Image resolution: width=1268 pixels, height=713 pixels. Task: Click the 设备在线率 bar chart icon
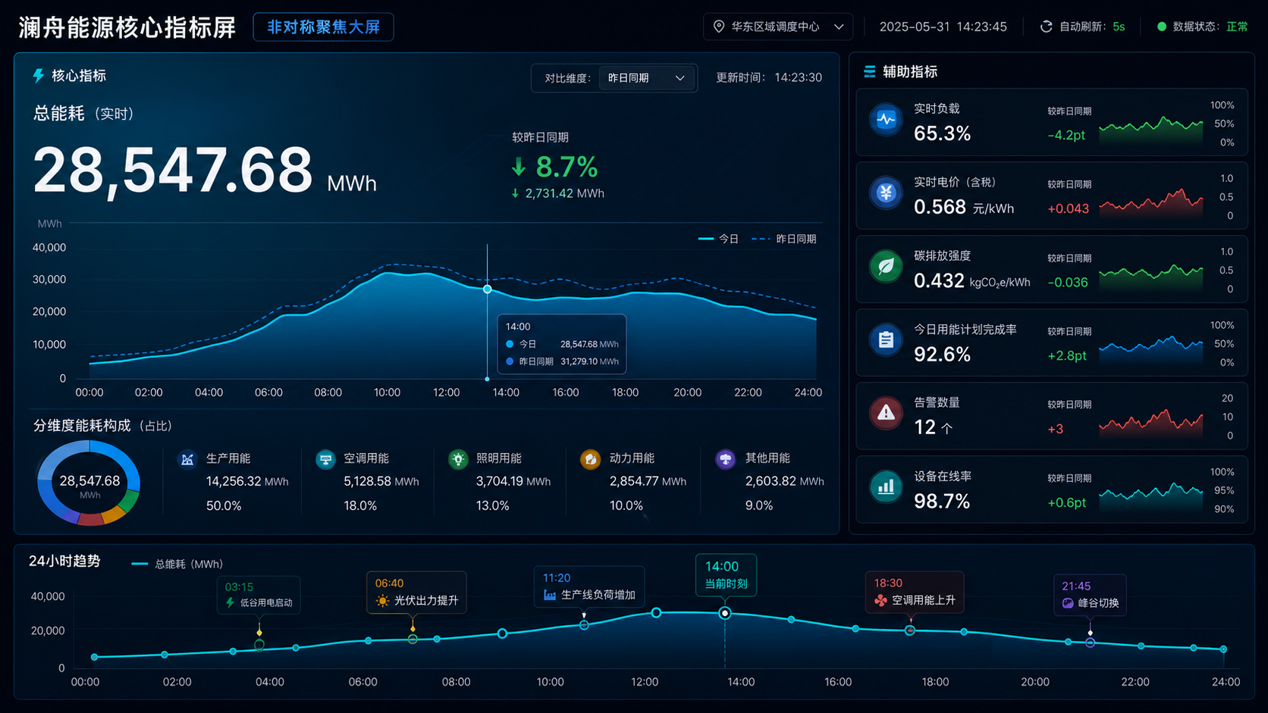(886, 486)
